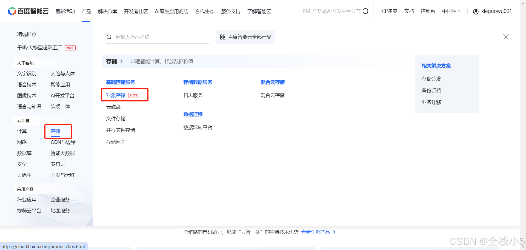Screen dimensions: 526x250
Task: Open the 合作生态 menu
Action: pos(205,12)
